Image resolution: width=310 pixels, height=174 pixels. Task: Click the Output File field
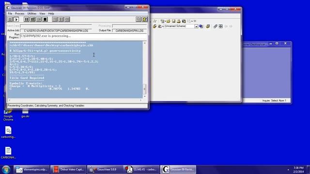point(129,31)
